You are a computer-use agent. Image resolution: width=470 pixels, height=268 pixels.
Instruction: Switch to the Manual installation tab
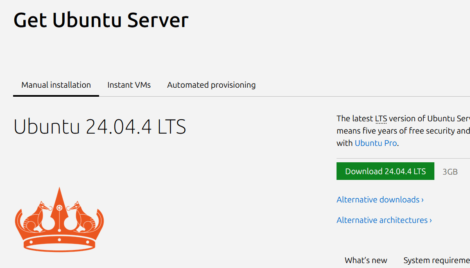pos(56,85)
